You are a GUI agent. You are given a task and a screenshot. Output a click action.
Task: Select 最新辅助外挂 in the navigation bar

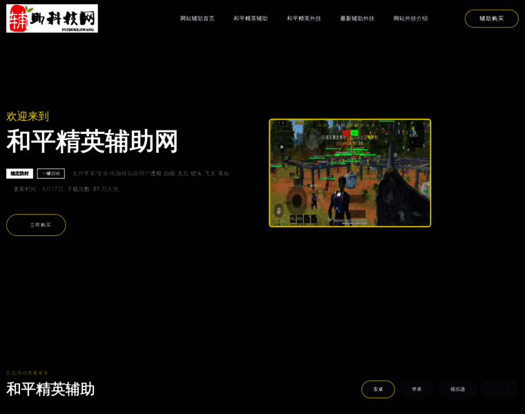pos(357,19)
